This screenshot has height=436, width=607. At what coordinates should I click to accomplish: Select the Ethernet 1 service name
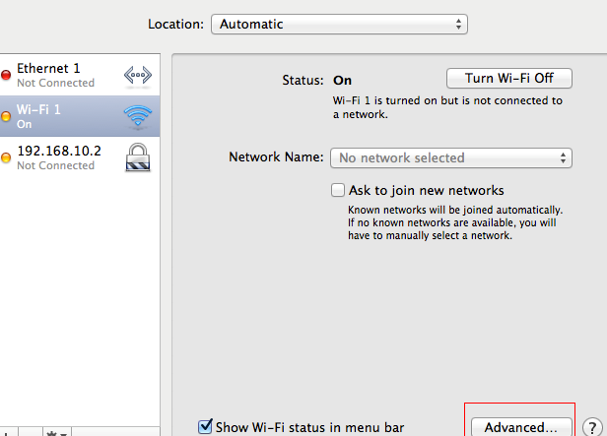[48, 69]
